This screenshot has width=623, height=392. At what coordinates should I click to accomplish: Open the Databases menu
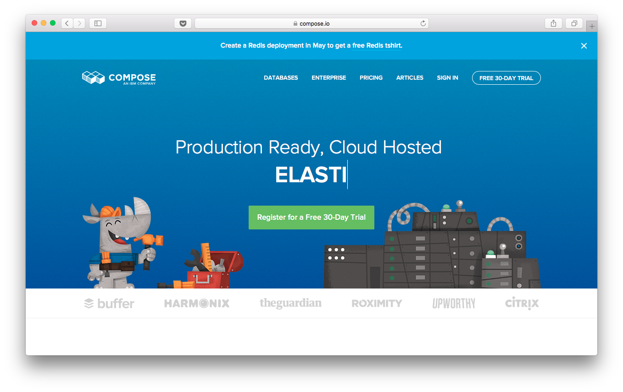(281, 78)
